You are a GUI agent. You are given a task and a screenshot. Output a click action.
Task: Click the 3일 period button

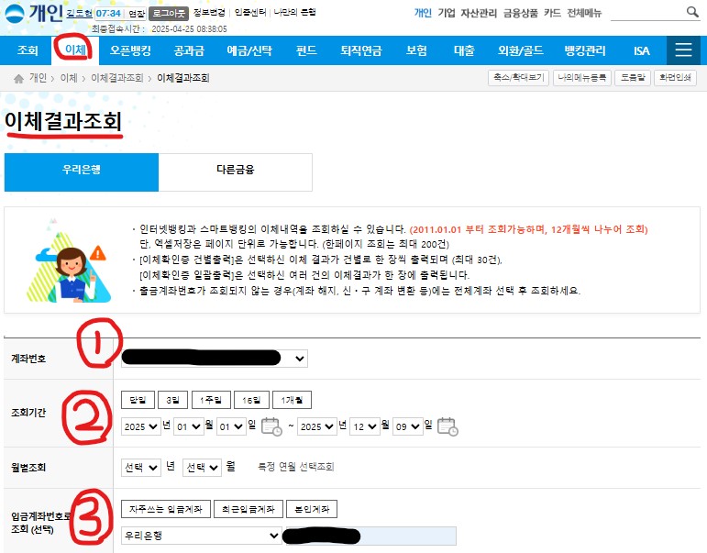point(172,400)
